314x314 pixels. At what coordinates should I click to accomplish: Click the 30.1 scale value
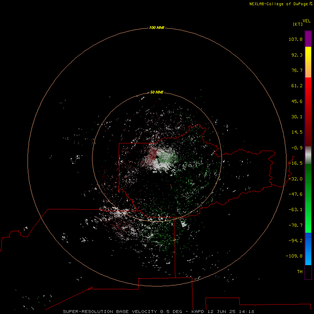tap(297, 117)
